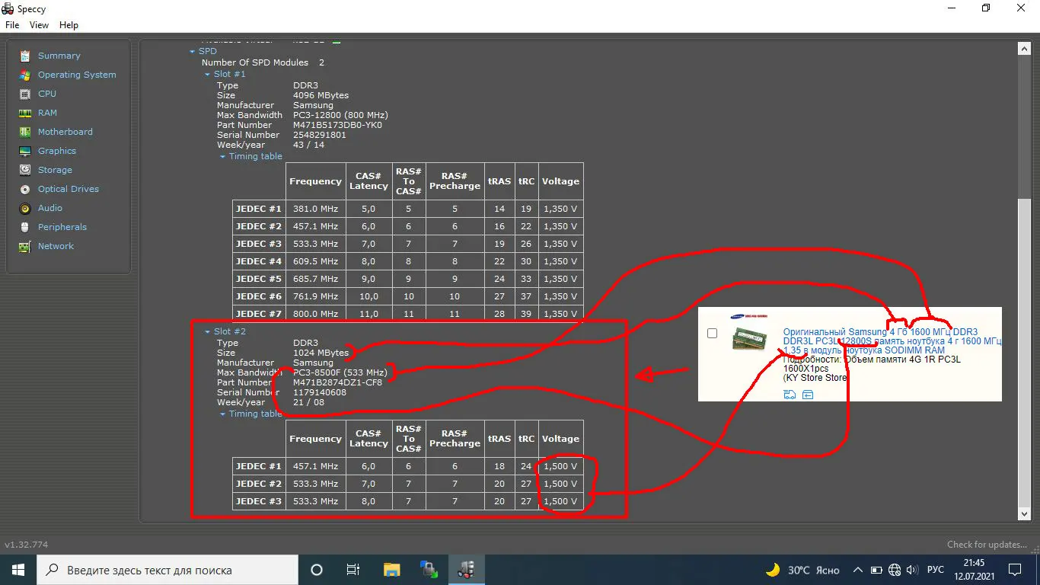
Task: Collapse the Slot #2 node
Action: (207, 331)
